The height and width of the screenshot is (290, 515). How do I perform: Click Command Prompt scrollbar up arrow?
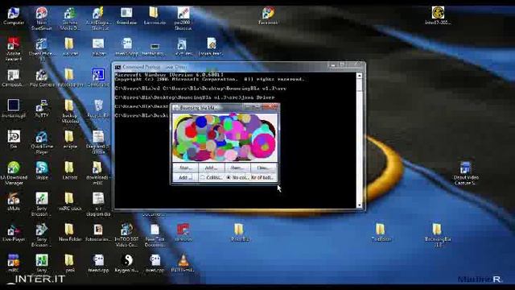pos(360,76)
